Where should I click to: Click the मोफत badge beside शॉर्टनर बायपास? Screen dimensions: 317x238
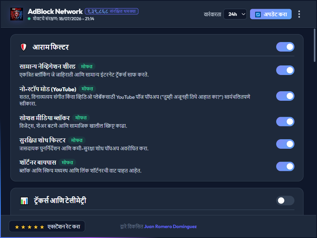(x=67, y=162)
